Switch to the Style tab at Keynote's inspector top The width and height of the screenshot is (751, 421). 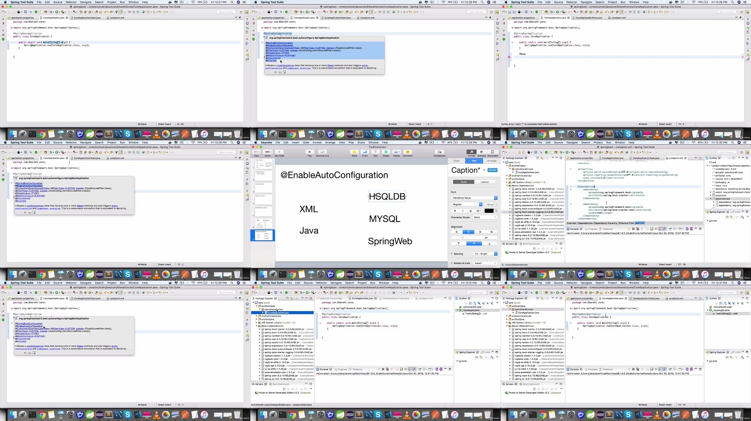tap(456, 161)
